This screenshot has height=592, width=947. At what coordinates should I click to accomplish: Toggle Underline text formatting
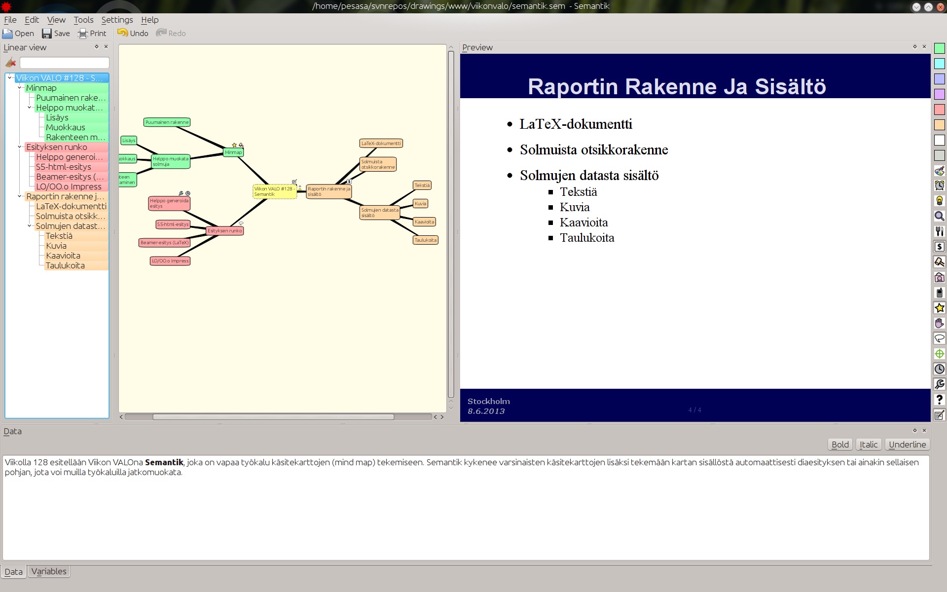tap(907, 444)
